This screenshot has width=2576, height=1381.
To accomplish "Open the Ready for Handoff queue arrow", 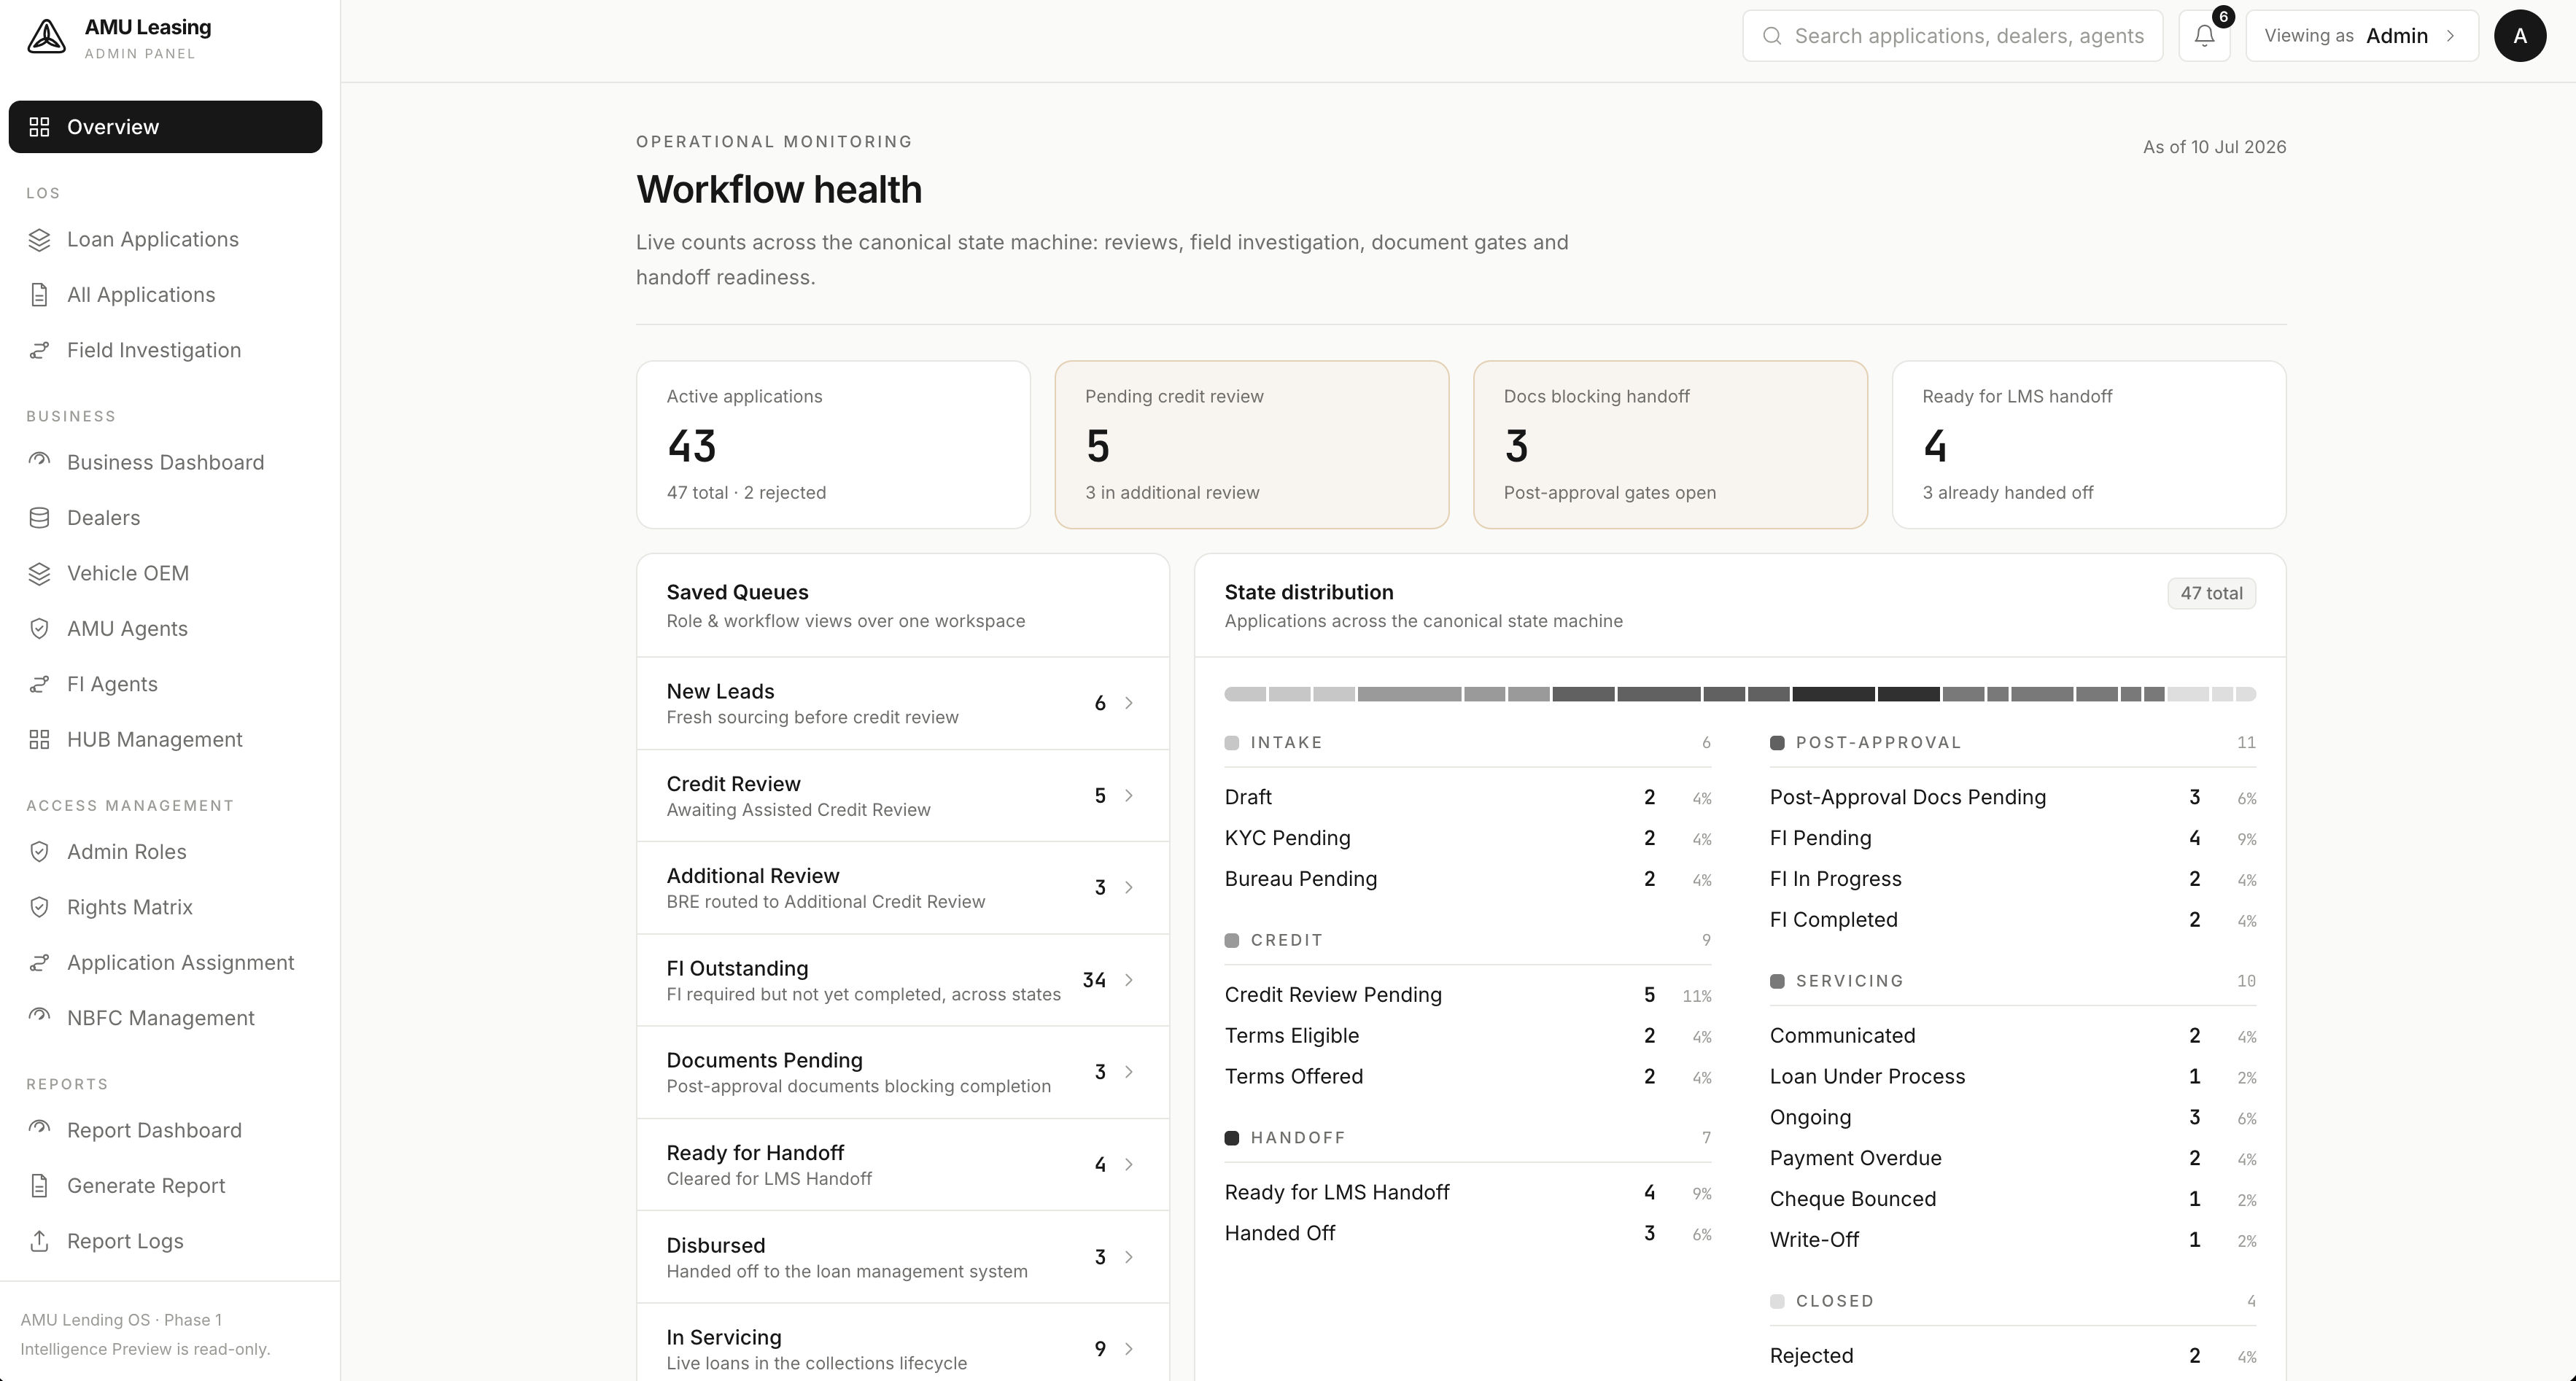I will pyautogui.click(x=1129, y=1165).
